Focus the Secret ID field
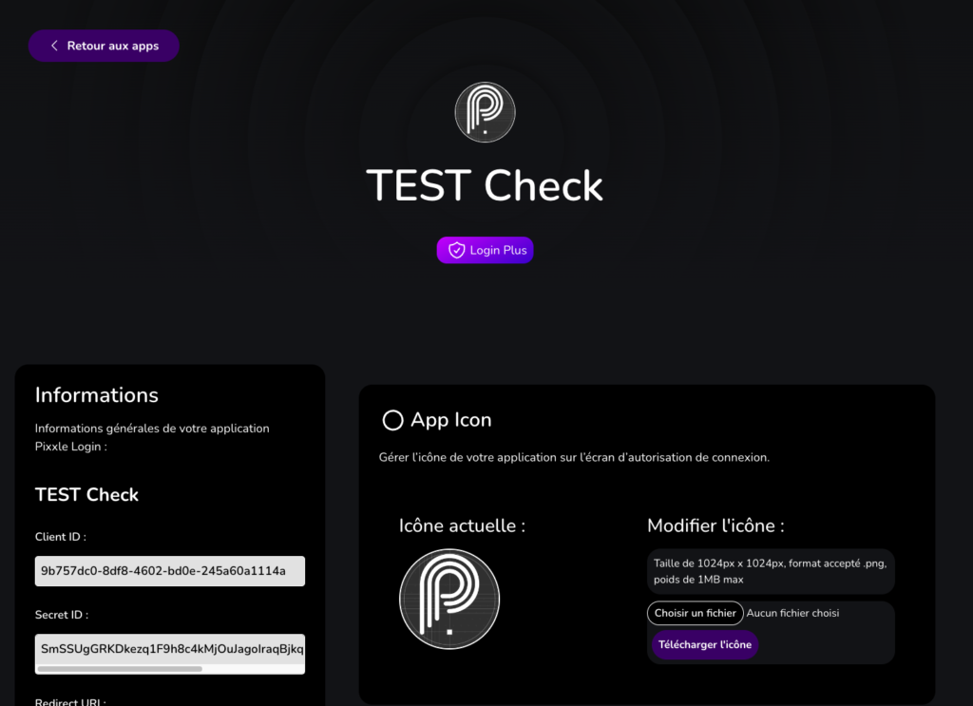This screenshot has height=706, width=973. pyautogui.click(x=170, y=649)
